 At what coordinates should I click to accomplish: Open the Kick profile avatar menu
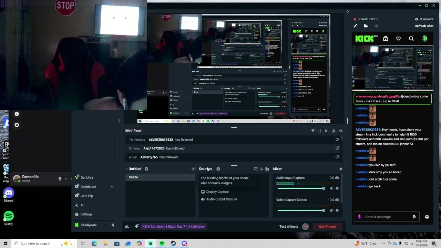[x=425, y=39]
